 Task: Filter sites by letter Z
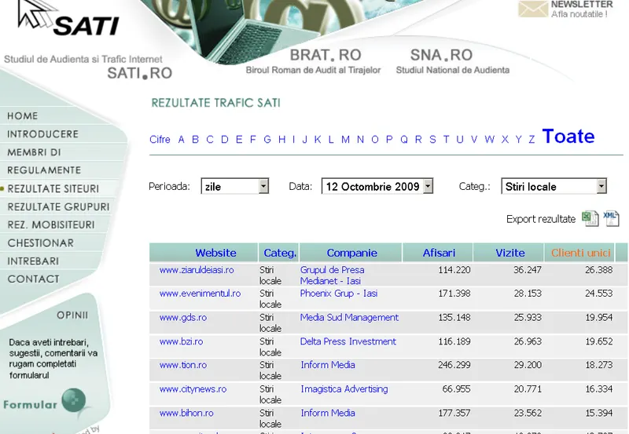[532, 140]
